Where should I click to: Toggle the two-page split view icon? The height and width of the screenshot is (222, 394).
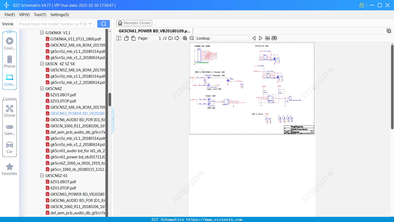coord(118,38)
